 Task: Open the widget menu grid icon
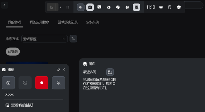pos(68,7)
